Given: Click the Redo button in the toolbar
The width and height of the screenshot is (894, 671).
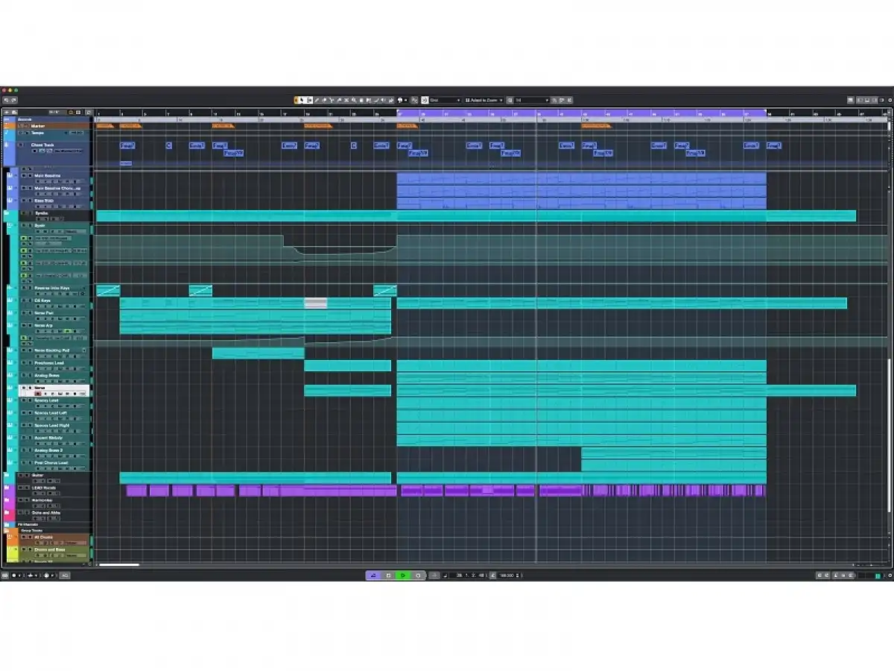Looking at the screenshot, I should coord(13,100).
